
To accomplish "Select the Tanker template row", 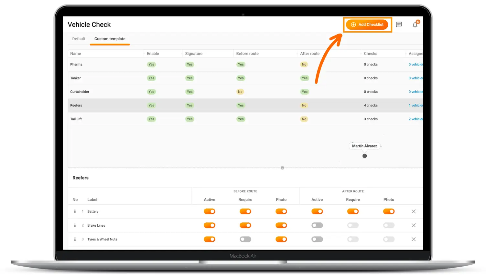I will [245, 78].
